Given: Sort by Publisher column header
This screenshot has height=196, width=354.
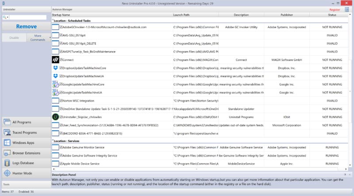Looking at the screenshot, I should [x=287, y=15].
